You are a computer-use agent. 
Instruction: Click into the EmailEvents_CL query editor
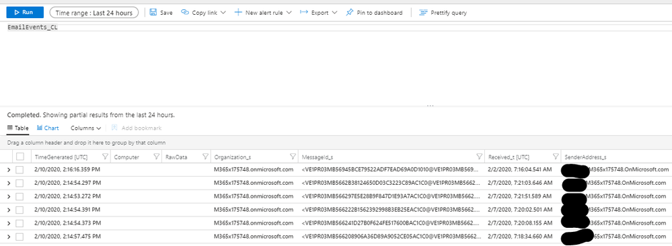tap(336, 28)
